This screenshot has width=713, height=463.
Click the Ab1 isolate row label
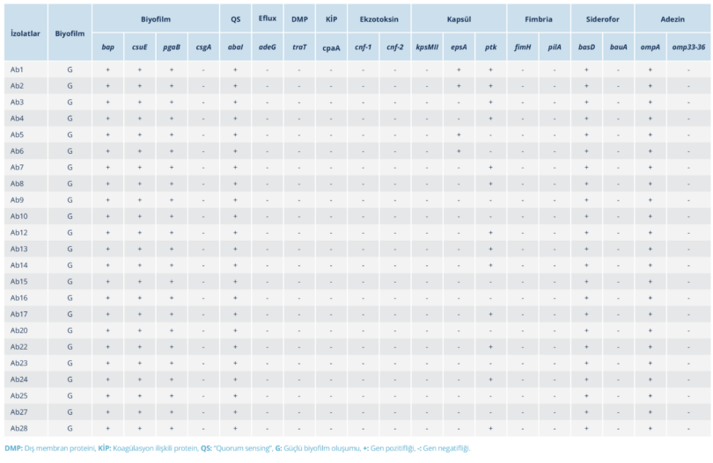coord(18,69)
